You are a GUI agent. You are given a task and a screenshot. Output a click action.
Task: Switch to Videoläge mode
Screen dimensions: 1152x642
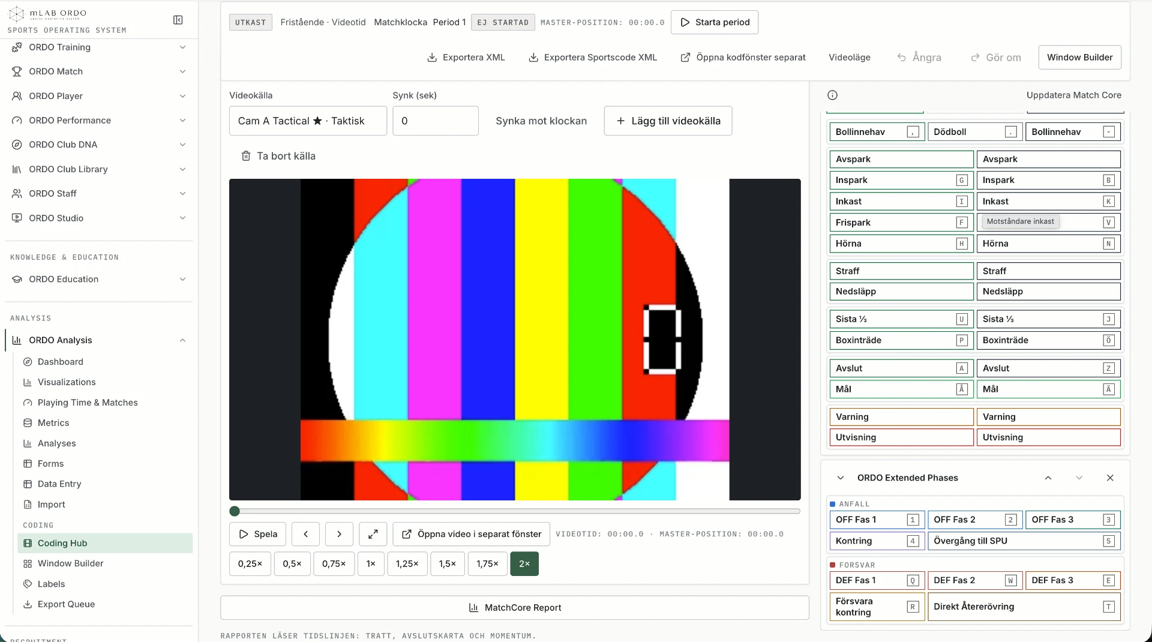(849, 58)
